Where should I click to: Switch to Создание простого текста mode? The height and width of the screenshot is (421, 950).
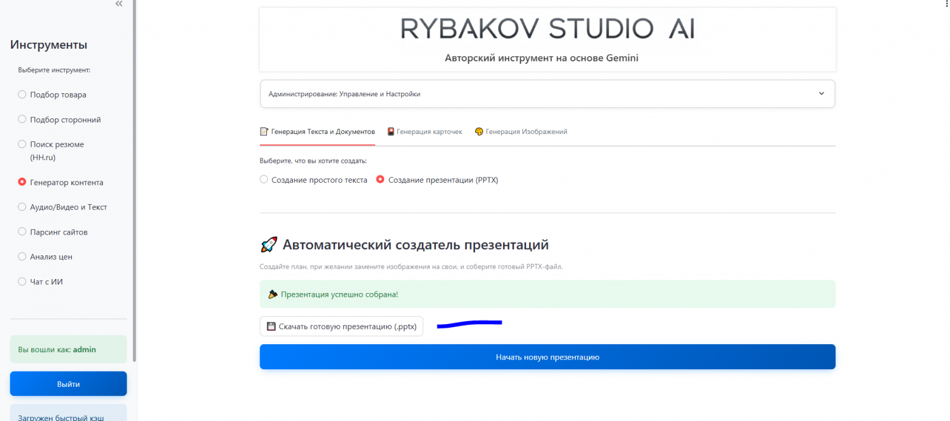(264, 179)
